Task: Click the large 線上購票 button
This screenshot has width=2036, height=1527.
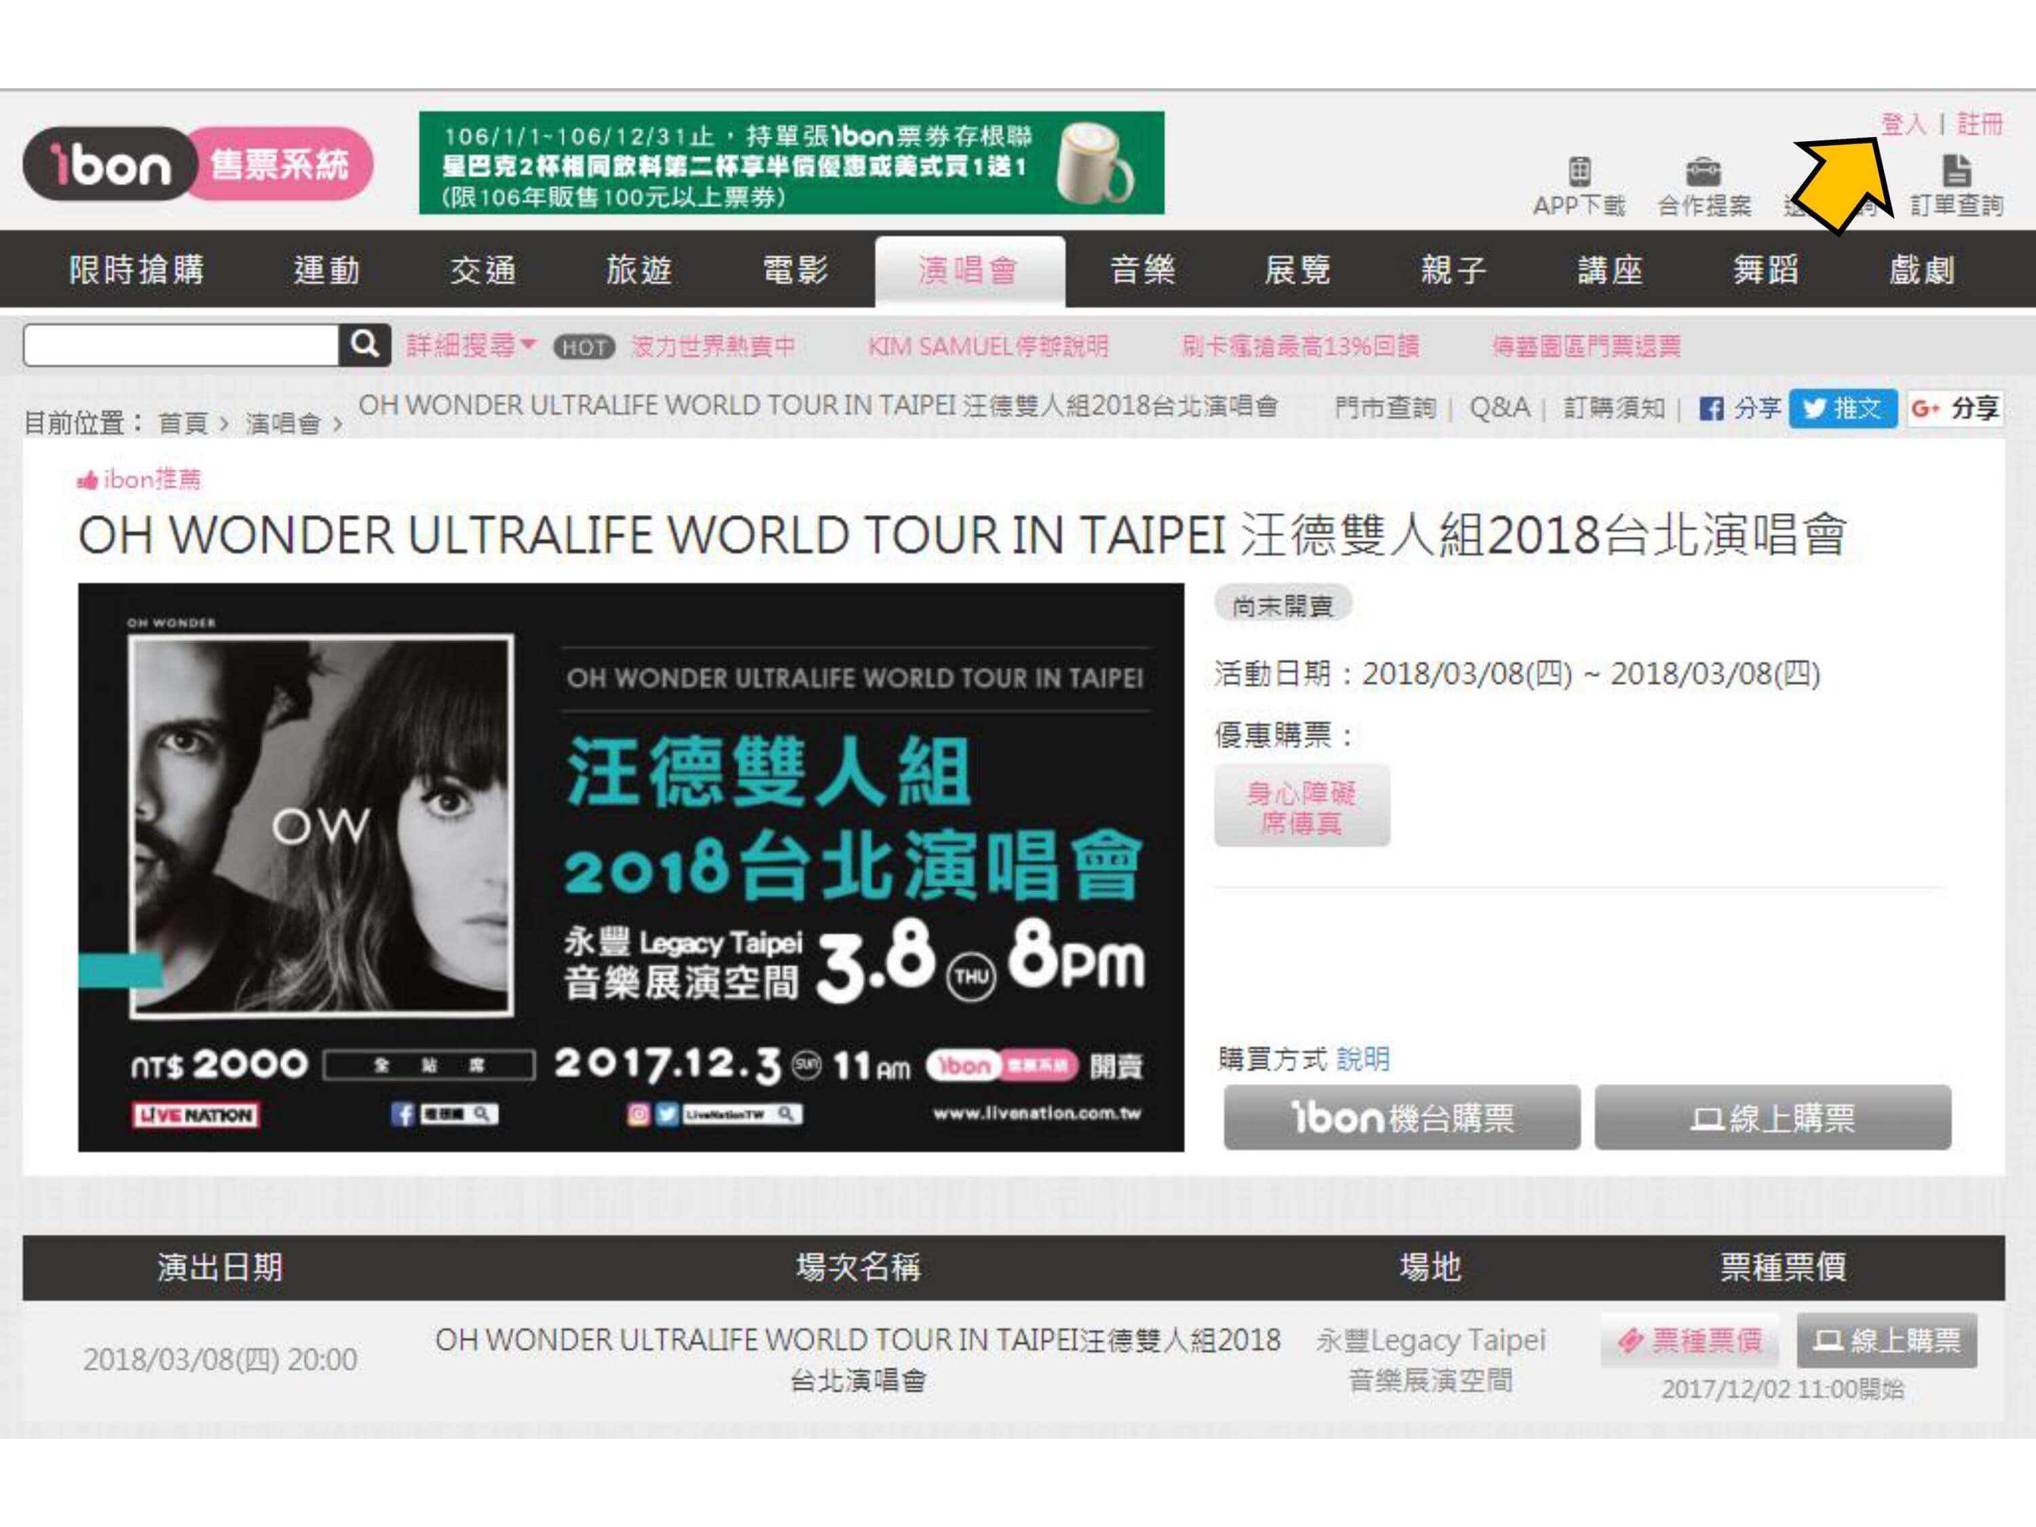Action: tap(1773, 1117)
